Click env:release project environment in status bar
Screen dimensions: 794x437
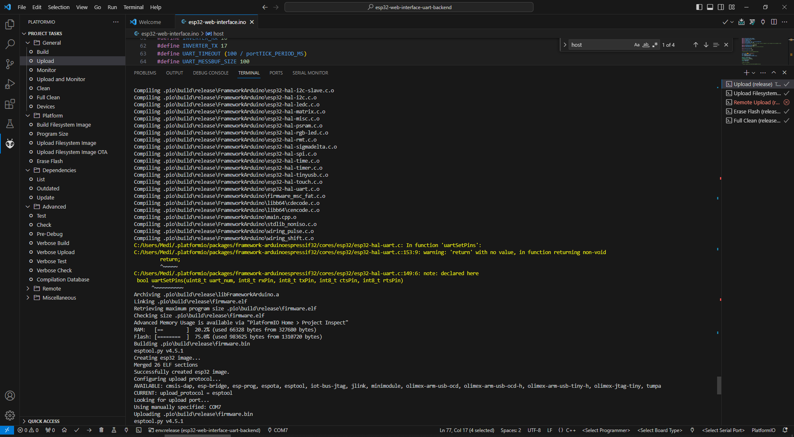tap(205, 430)
